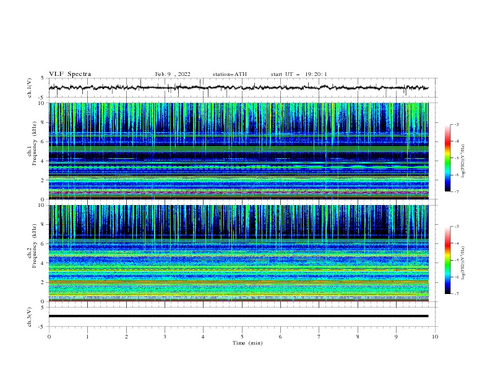Click the "-3" tick on upper colorbar
The width and height of the screenshot is (490, 378).
coord(456,124)
